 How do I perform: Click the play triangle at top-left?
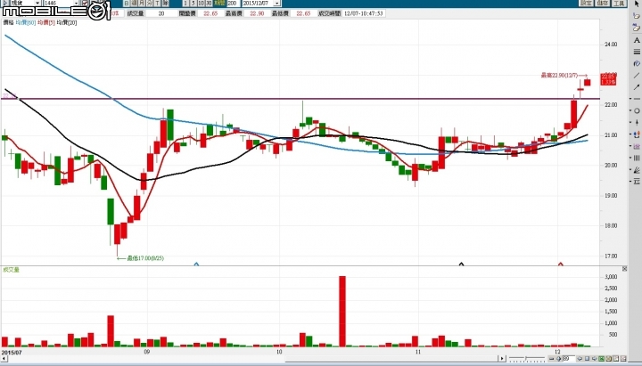[x=4, y=3]
